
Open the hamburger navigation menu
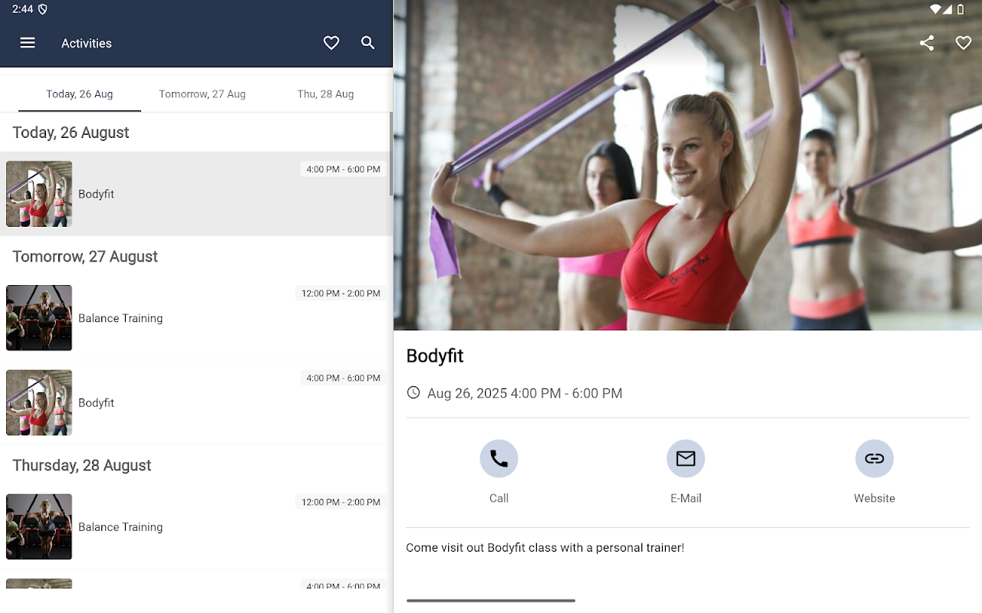(x=28, y=43)
